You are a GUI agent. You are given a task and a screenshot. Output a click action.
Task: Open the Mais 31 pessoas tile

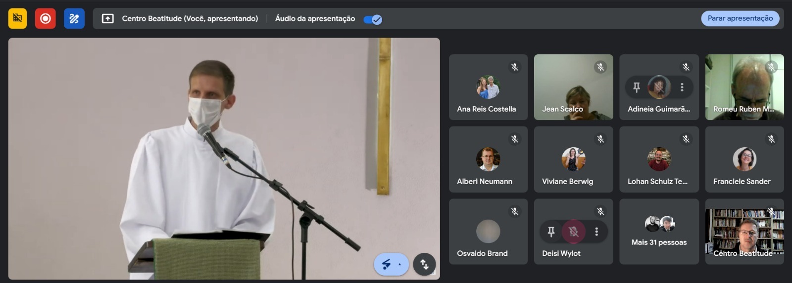[659, 232]
